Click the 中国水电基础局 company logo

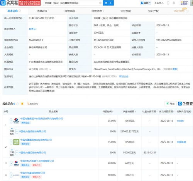click(16, 175)
